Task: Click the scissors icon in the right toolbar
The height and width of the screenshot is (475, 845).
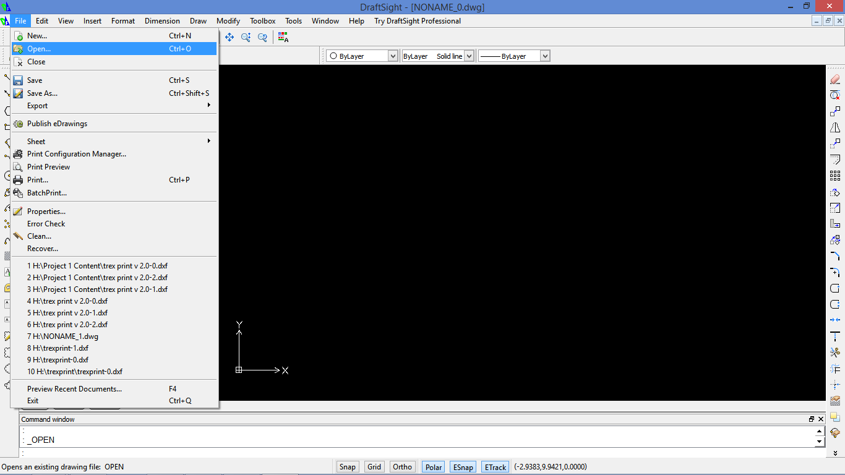Action: 835,353
